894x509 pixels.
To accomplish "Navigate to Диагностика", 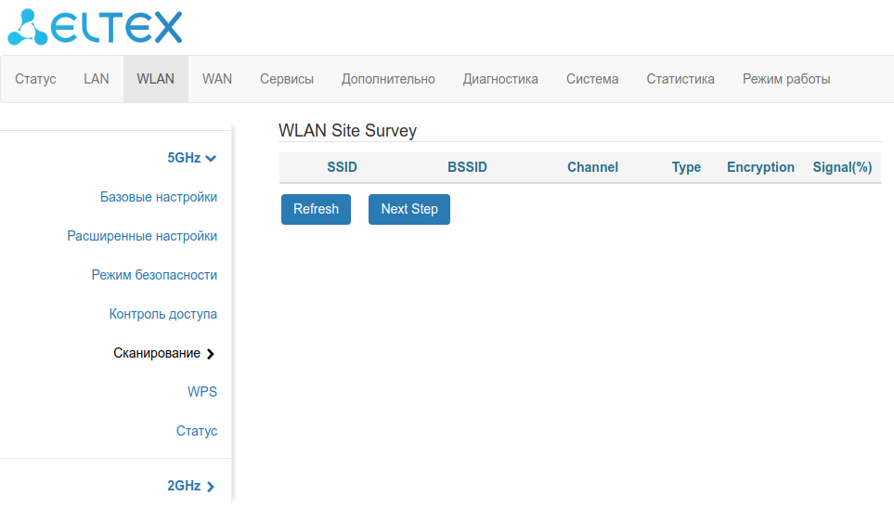I will [x=500, y=79].
